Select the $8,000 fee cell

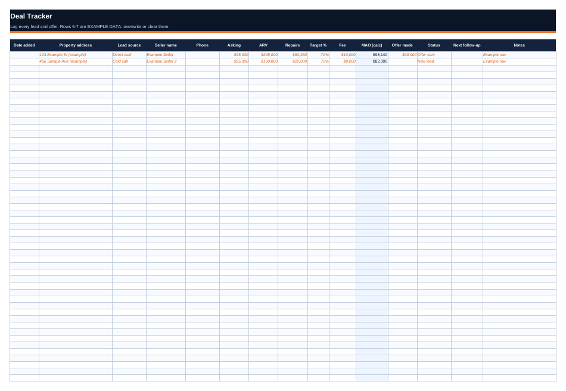[343, 61]
